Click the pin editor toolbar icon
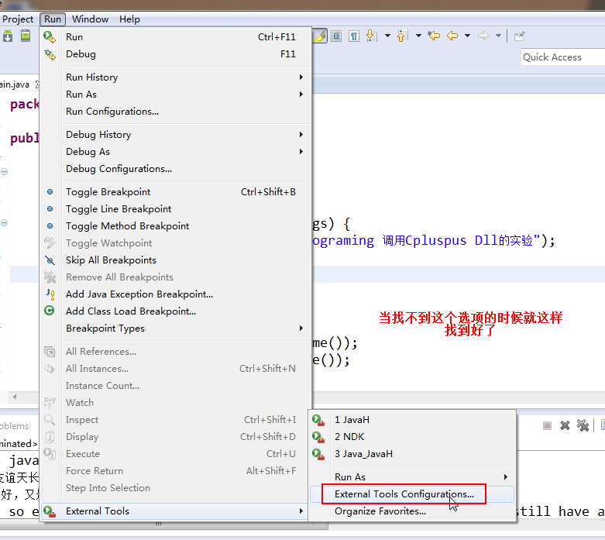The image size is (605, 540). (x=519, y=36)
